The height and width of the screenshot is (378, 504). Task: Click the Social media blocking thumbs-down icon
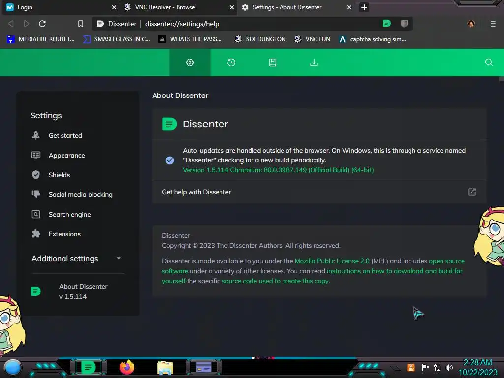click(x=36, y=194)
